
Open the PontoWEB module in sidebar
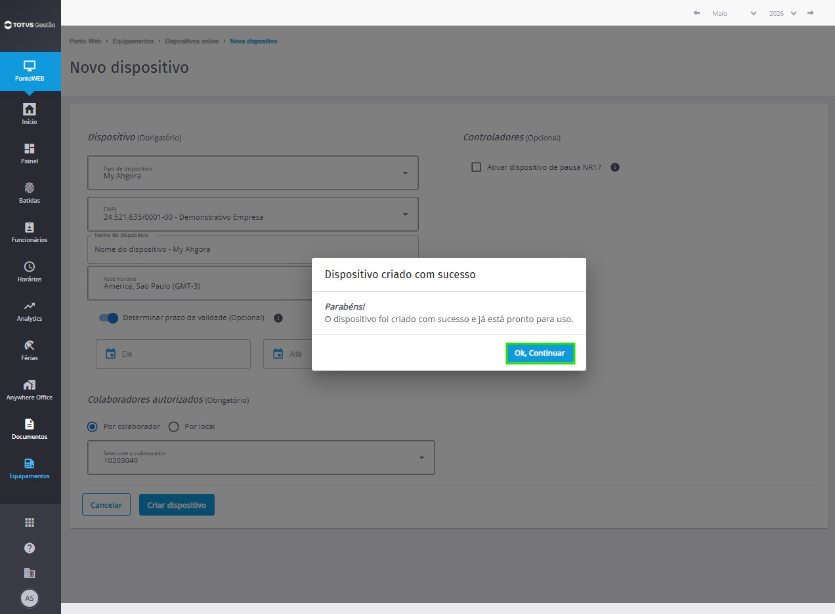pos(30,72)
